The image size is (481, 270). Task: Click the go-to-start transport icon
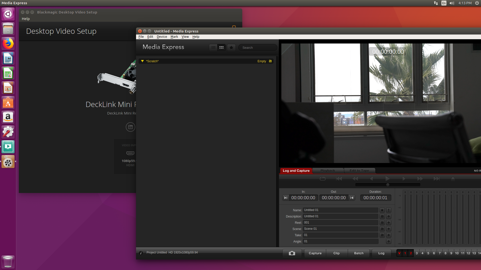pos(339,179)
